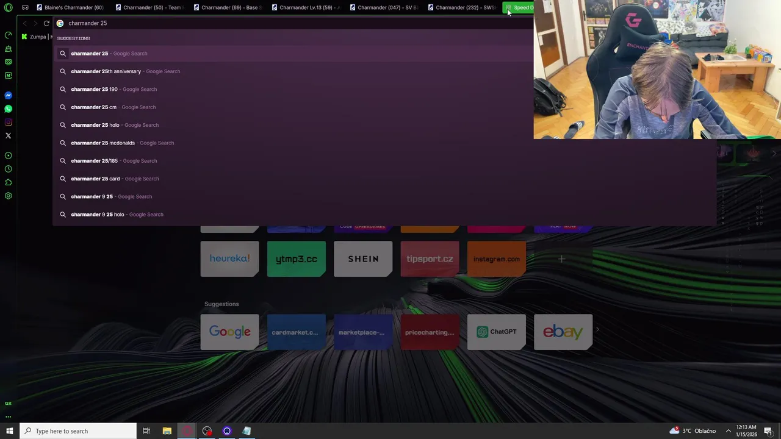Open Settings gear in the sidebar
The height and width of the screenshot is (439, 781).
(x=8, y=196)
